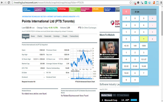The width and height of the screenshot is (163, 102).
Task: Open the magnifier-and-pen extension icon
Action: point(142,3)
